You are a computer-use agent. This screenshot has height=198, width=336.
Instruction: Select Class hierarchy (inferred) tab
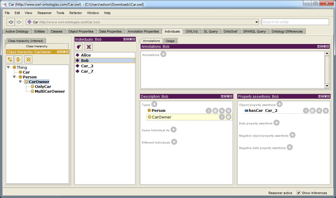[26, 41]
